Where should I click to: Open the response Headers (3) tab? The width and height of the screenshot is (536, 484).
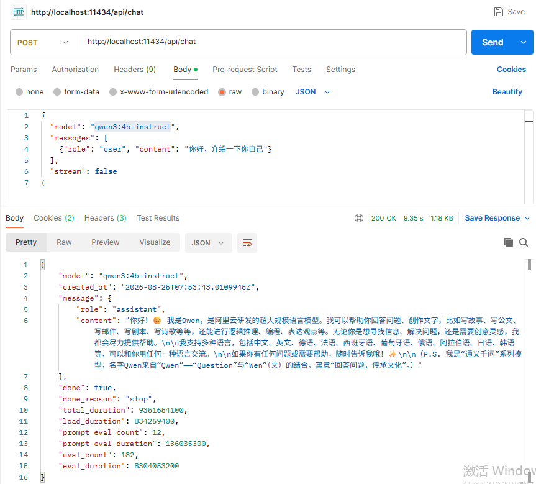click(x=106, y=218)
